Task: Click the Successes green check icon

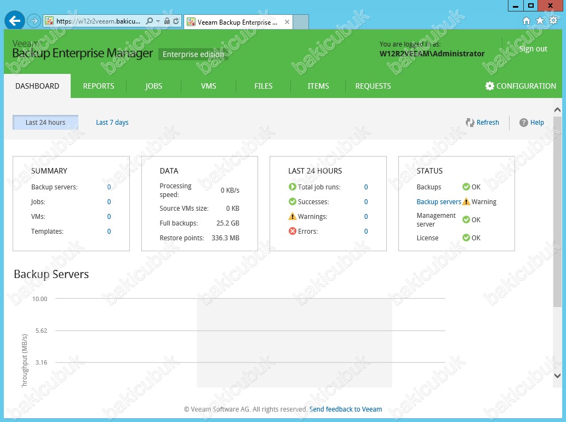Action: tap(293, 201)
